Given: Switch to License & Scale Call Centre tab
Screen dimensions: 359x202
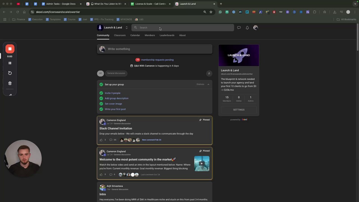Looking at the screenshot, I should pos(151,4).
